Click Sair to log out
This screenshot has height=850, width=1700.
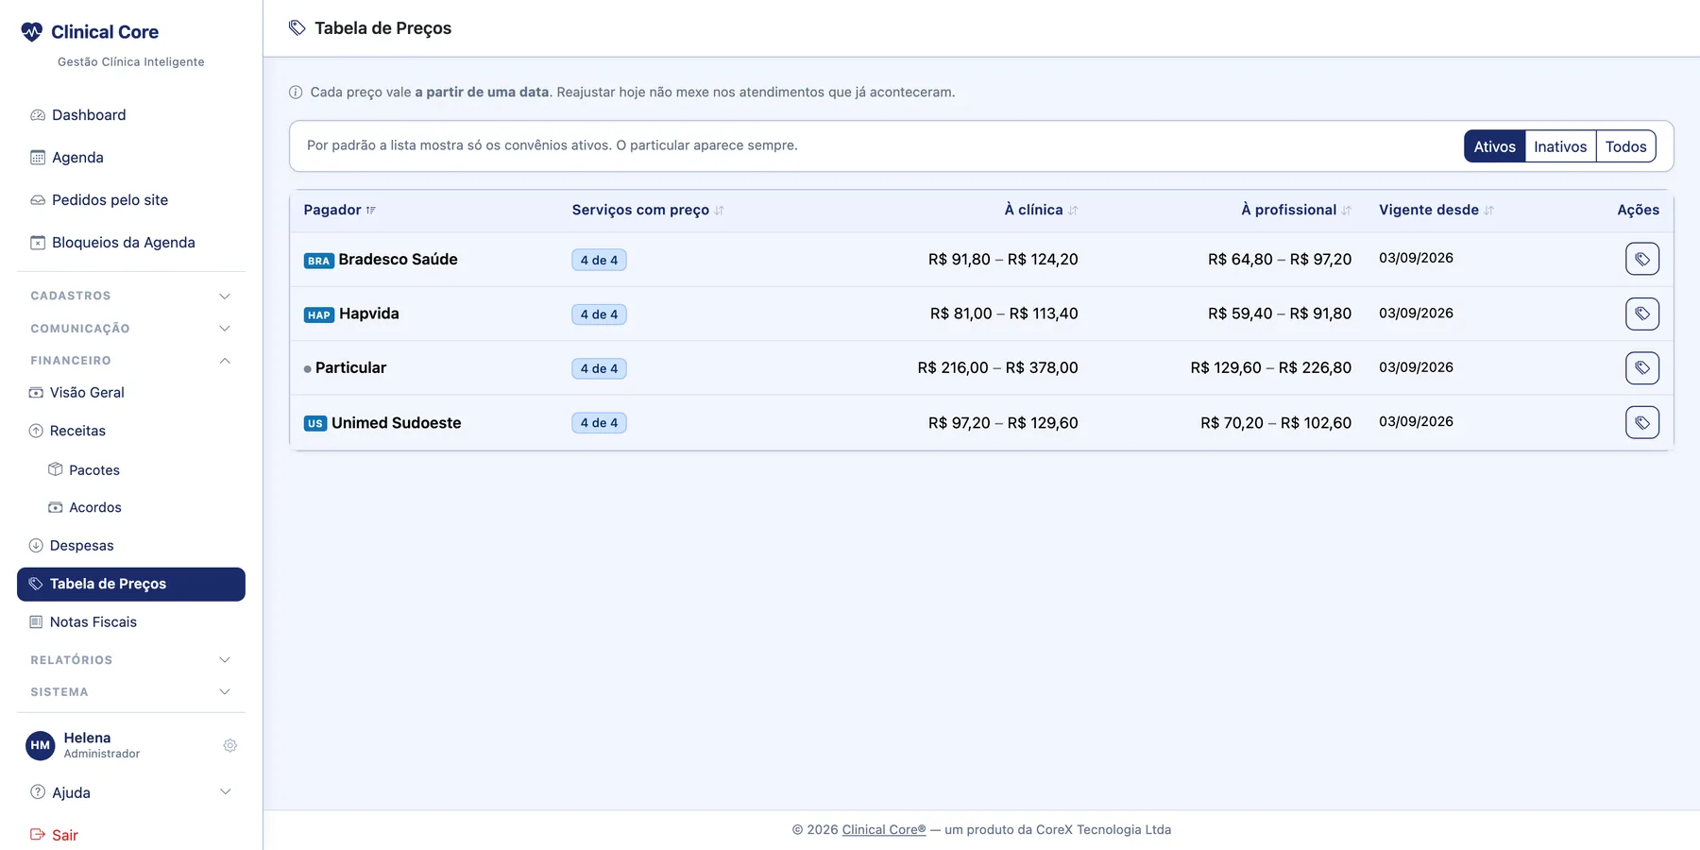pyautogui.click(x=55, y=836)
